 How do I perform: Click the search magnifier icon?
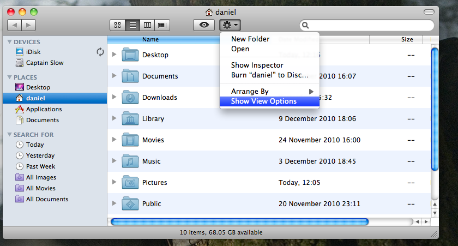[x=305, y=25]
